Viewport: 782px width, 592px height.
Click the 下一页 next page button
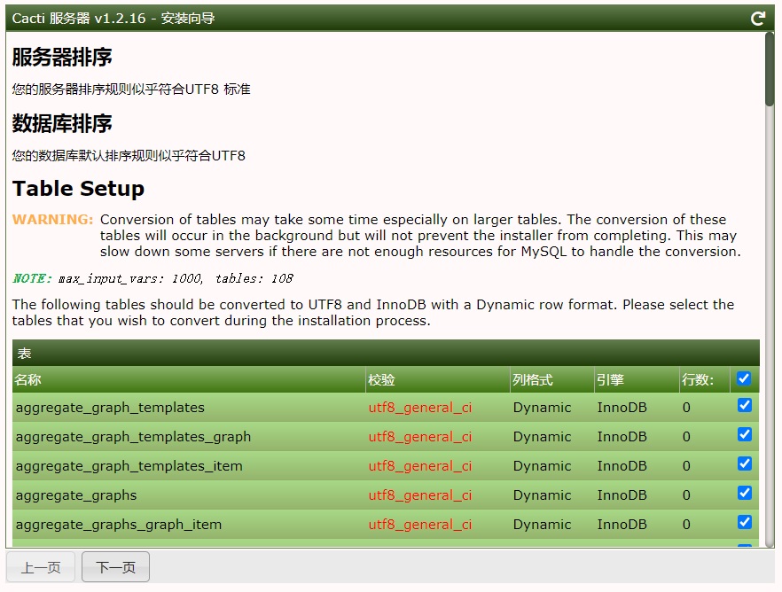pos(115,567)
